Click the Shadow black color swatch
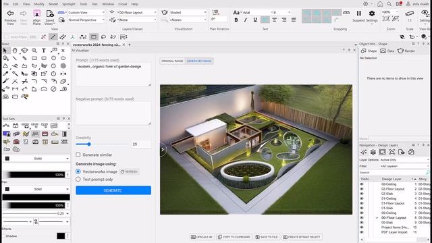Image resolution: width=432 pixels, height=243 pixels. 61,236
